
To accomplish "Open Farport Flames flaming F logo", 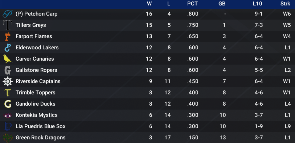I will (x=8, y=37).
